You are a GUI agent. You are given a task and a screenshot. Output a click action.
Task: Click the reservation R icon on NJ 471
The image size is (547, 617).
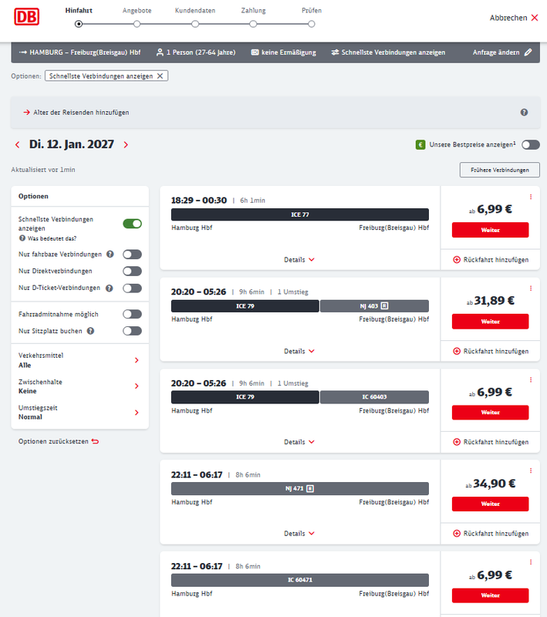click(310, 489)
